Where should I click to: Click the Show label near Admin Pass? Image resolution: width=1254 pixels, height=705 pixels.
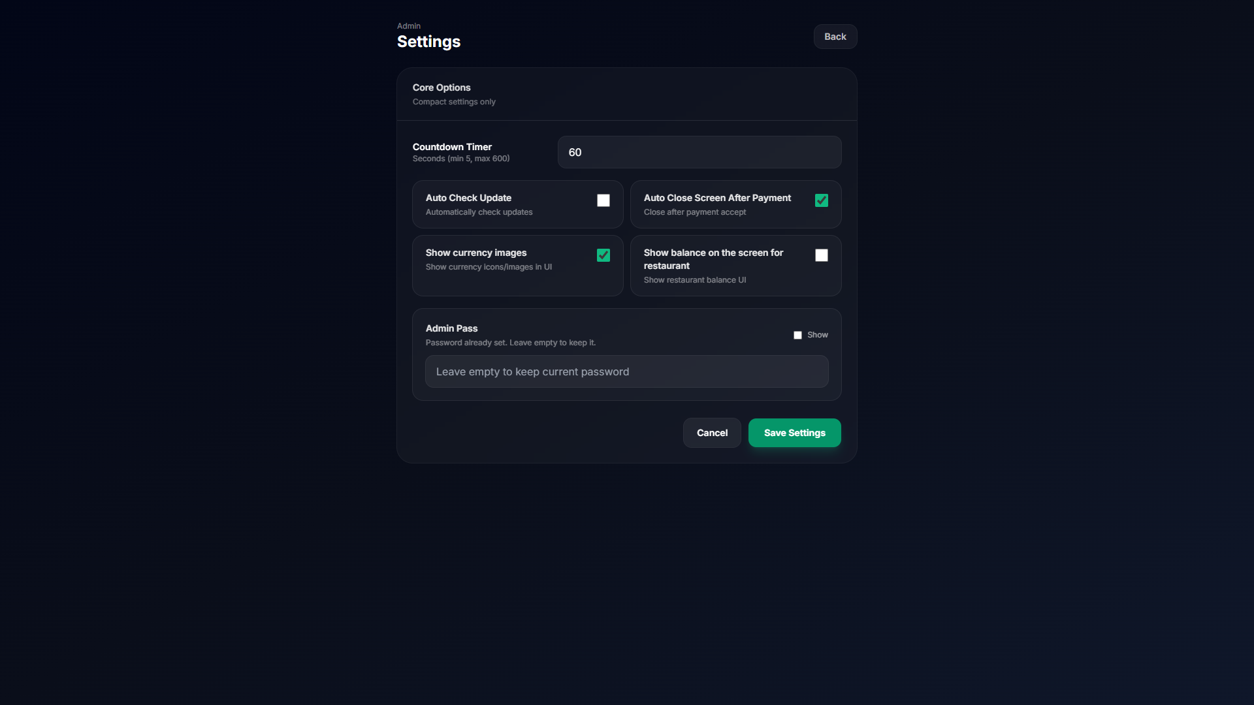817,335
